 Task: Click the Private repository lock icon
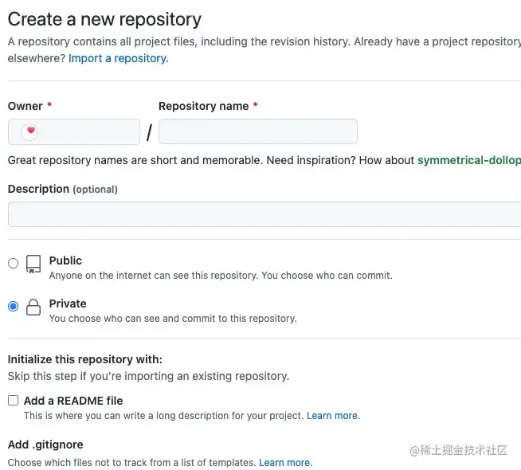click(x=33, y=307)
